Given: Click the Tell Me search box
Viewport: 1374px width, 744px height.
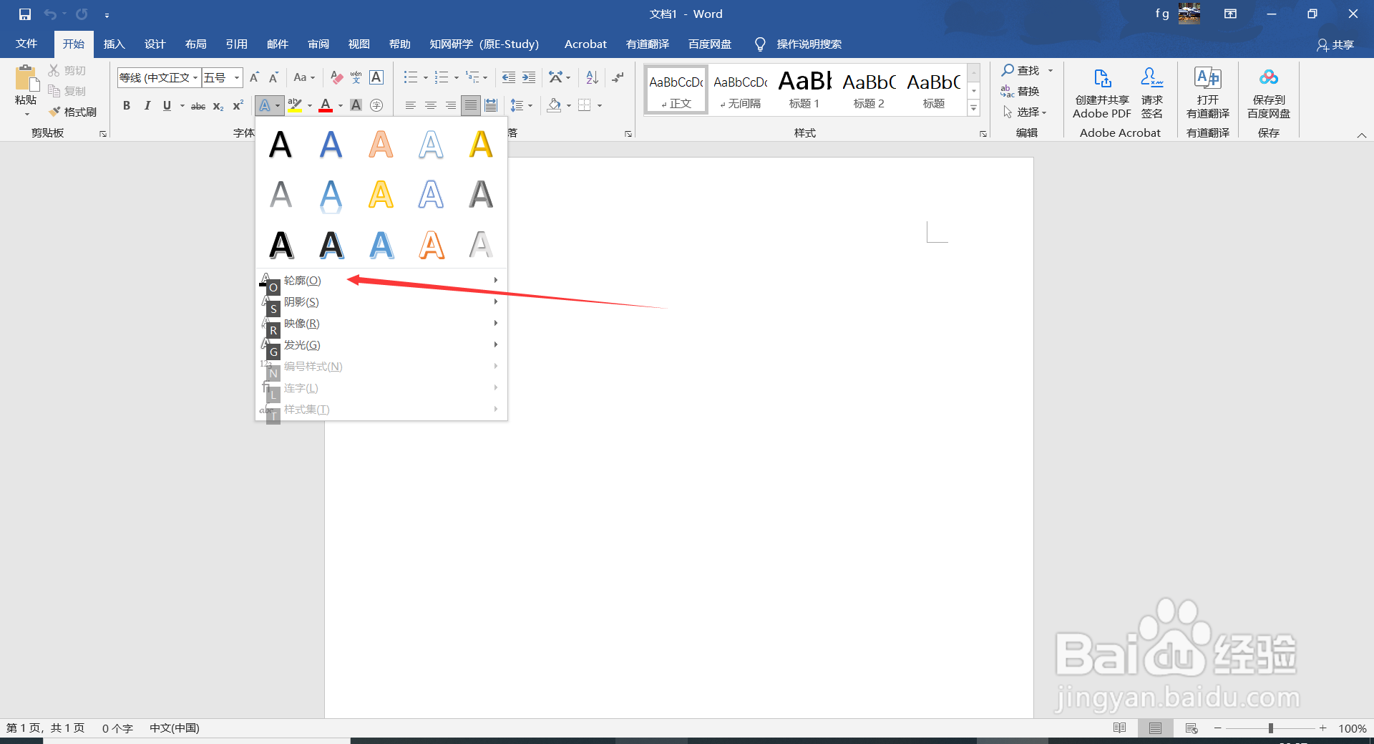Looking at the screenshot, I should [x=809, y=44].
